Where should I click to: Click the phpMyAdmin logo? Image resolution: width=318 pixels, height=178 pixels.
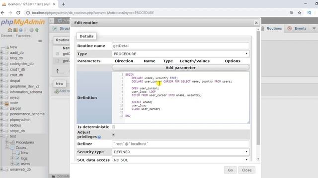(22, 22)
